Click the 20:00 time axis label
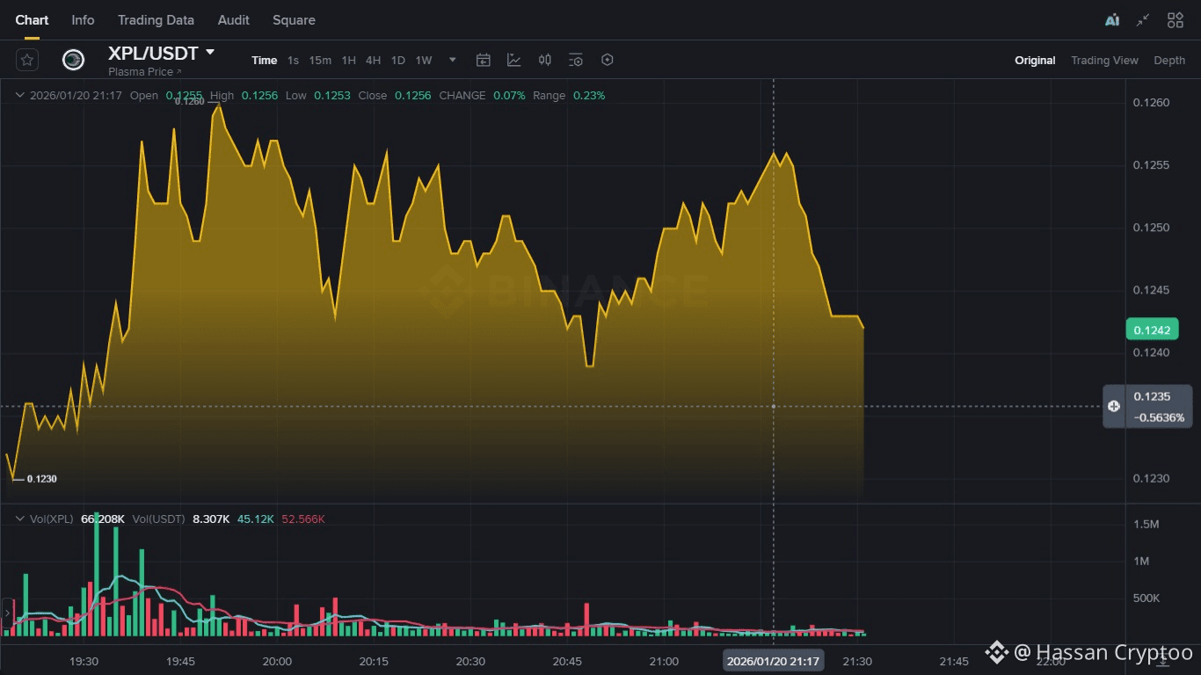Screen dimensions: 1201x675 pyautogui.click(x=277, y=661)
